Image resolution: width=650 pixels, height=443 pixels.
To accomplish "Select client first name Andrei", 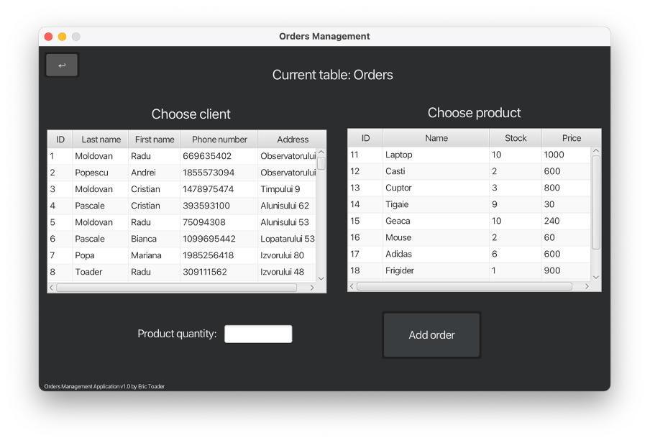I will tap(143, 173).
